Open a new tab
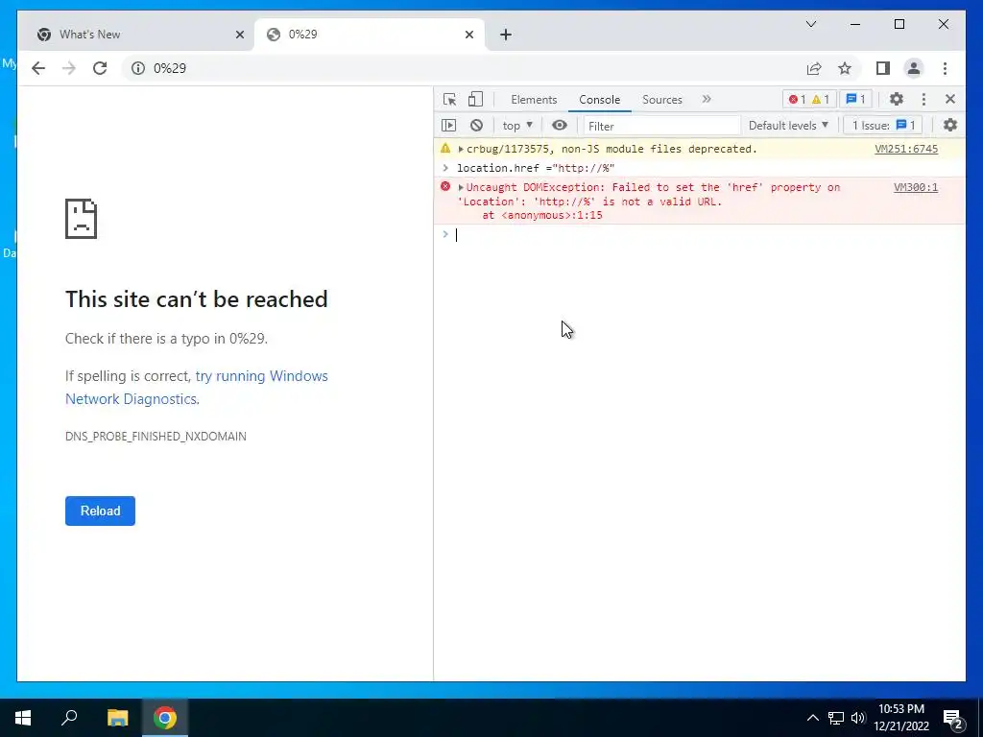The height and width of the screenshot is (737, 983). pos(506,35)
